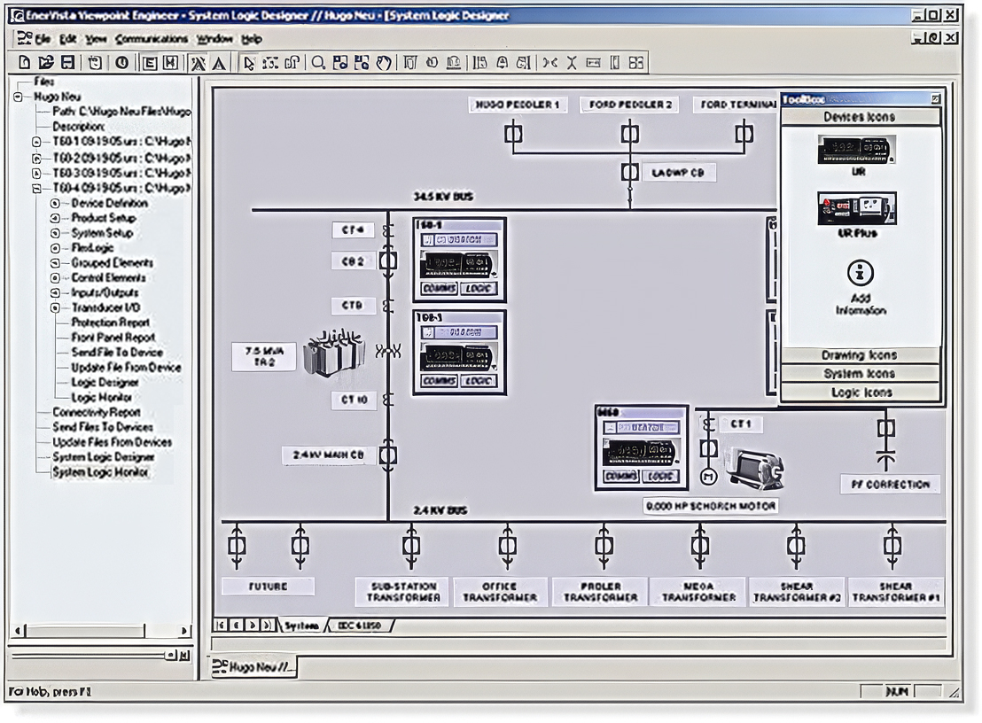Viewport: 982px width, 723px height.
Task: Select System Logic Monitor tree item
Action: [100, 472]
